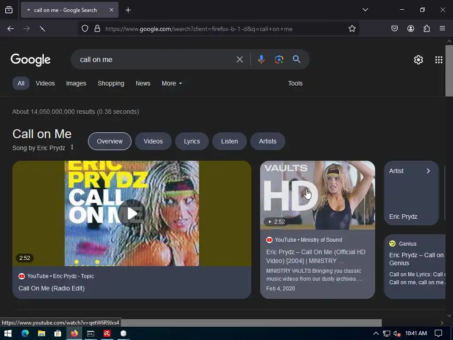Open a new browser tab with plus icon

[x=128, y=10]
